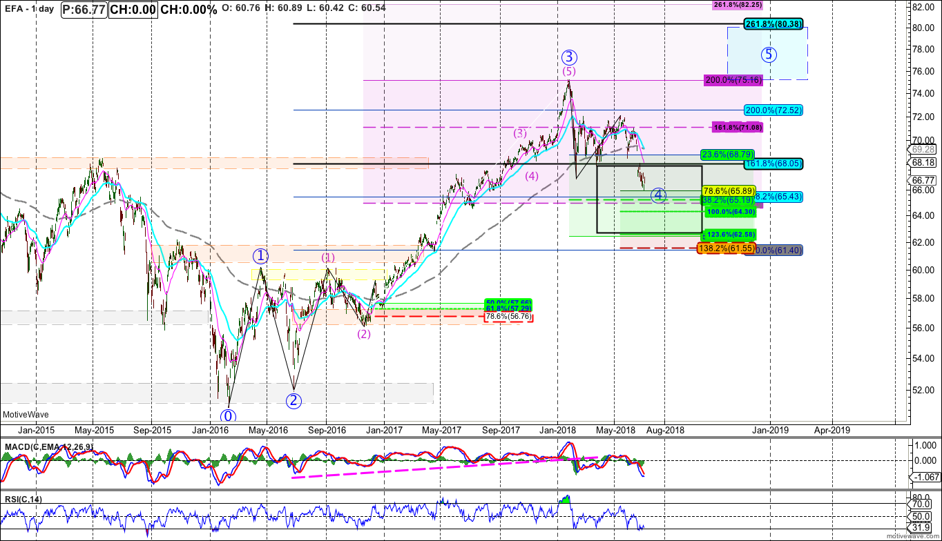
Task: Select the blue circled wave 0 label
Action: click(x=228, y=416)
